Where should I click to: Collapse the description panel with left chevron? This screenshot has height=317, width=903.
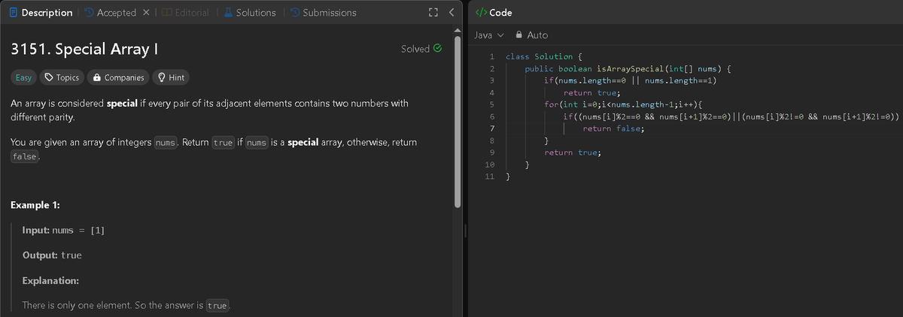click(x=450, y=13)
